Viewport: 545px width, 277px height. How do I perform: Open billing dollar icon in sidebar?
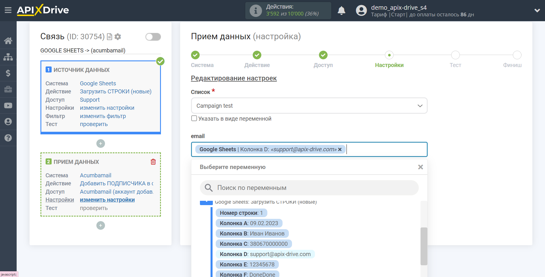[x=8, y=73]
